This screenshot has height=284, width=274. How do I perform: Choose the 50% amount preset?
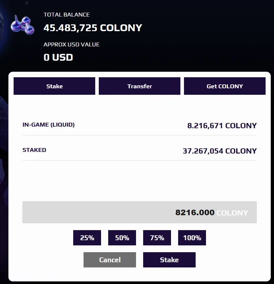point(122,238)
